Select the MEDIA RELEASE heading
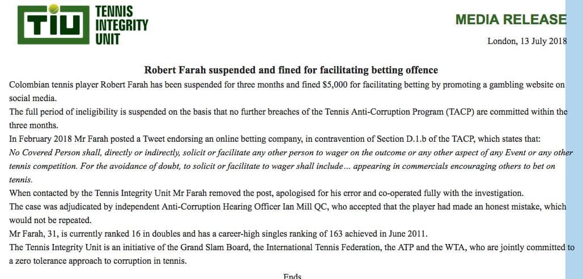 (x=510, y=20)
